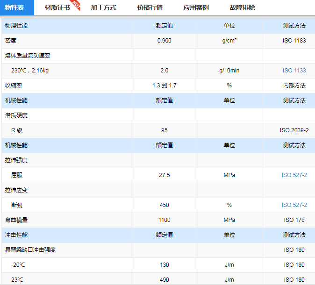Click the ISO 527-2 link in 屈服 row

point(294,175)
